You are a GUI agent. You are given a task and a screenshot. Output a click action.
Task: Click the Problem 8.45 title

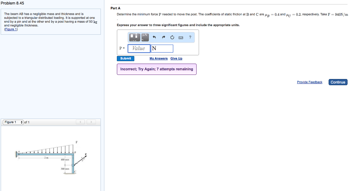coord(12,3)
